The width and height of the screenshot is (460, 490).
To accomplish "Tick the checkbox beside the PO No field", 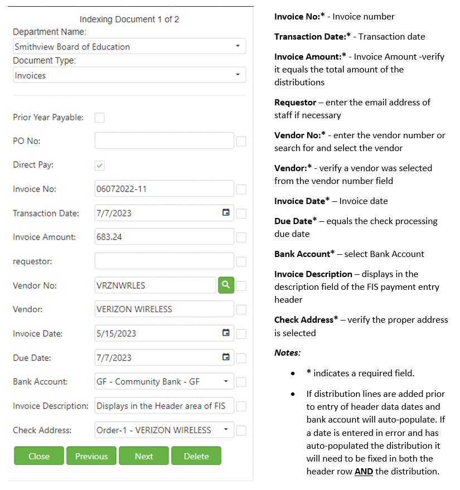I will point(241,142).
